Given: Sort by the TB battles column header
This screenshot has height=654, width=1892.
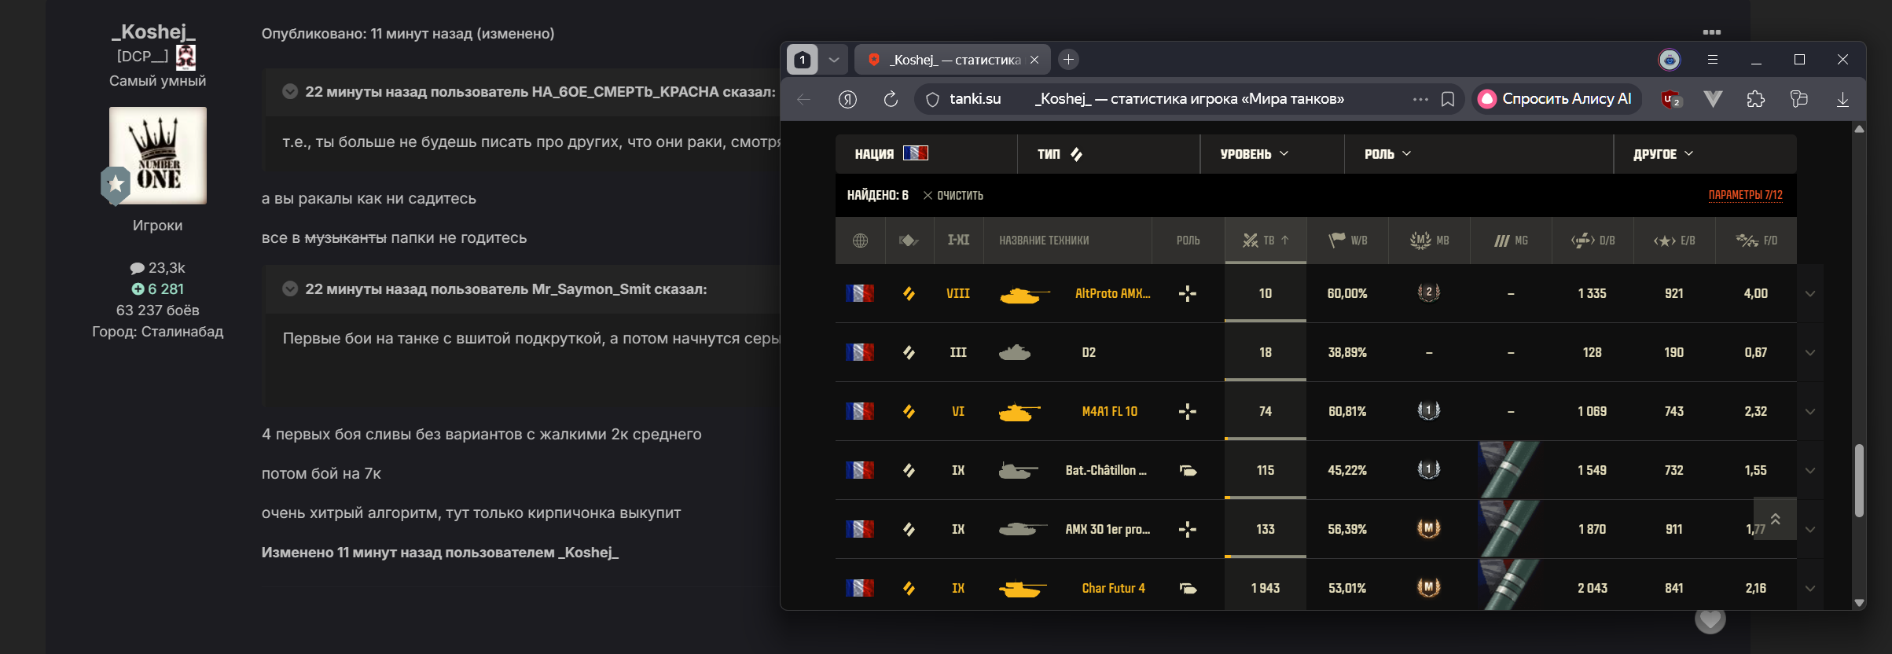Looking at the screenshot, I should (1266, 241).
